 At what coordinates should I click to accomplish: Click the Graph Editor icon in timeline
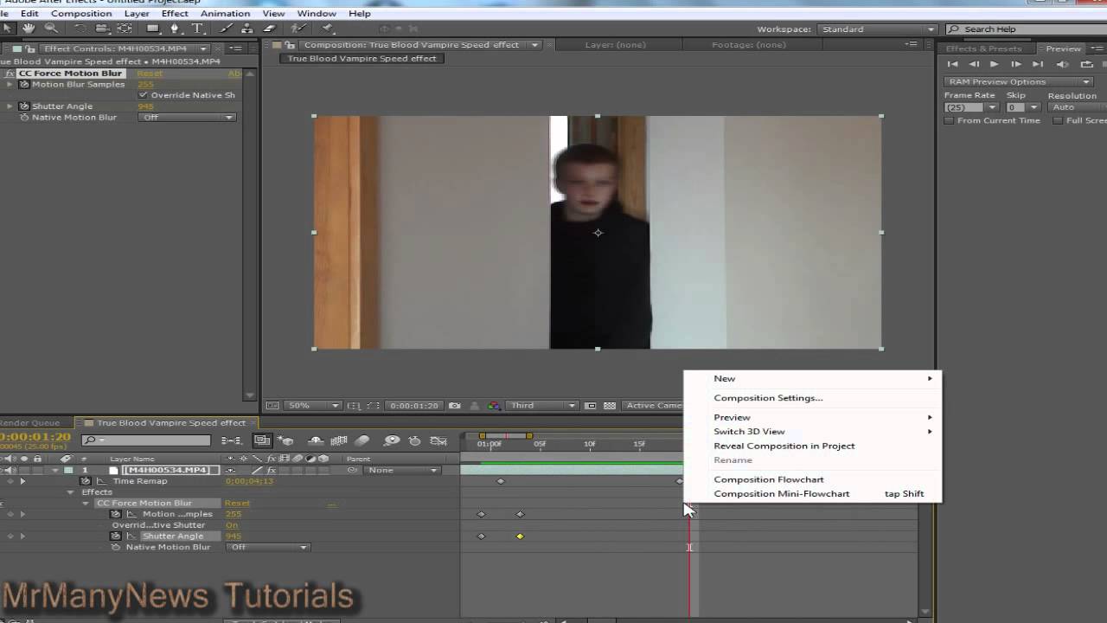click(438, 440)
